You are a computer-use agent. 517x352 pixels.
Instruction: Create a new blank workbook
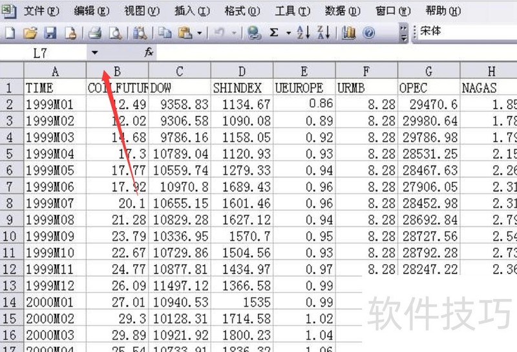pyautogui.click(x=10, y=33)
